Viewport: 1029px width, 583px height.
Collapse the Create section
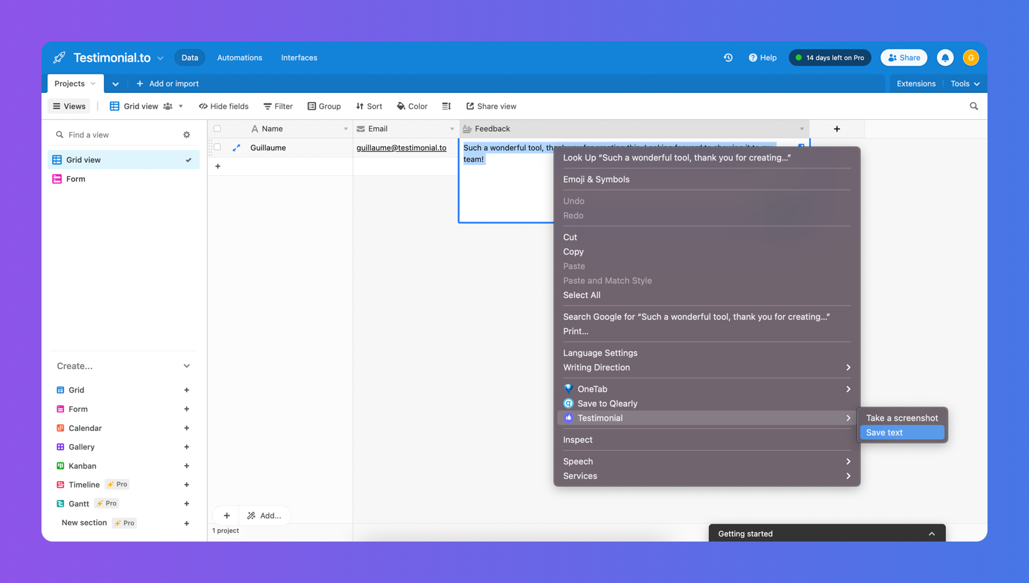186,367
